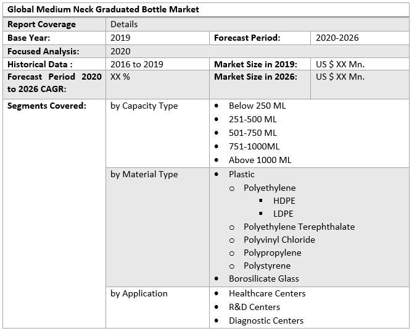Click the 'Global Medium Neck Graduated Bottle Market' title
This screenshot has width=417, height=331.
(x=103, y=10)
